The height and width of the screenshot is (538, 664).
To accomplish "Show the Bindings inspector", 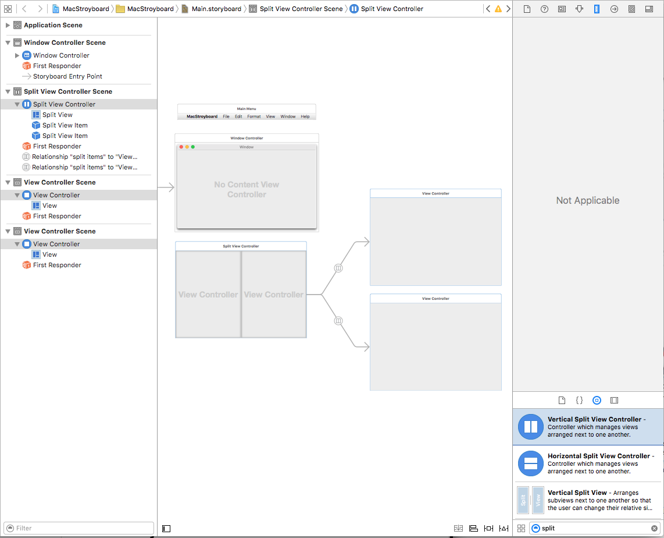I will tap(631, 9).
